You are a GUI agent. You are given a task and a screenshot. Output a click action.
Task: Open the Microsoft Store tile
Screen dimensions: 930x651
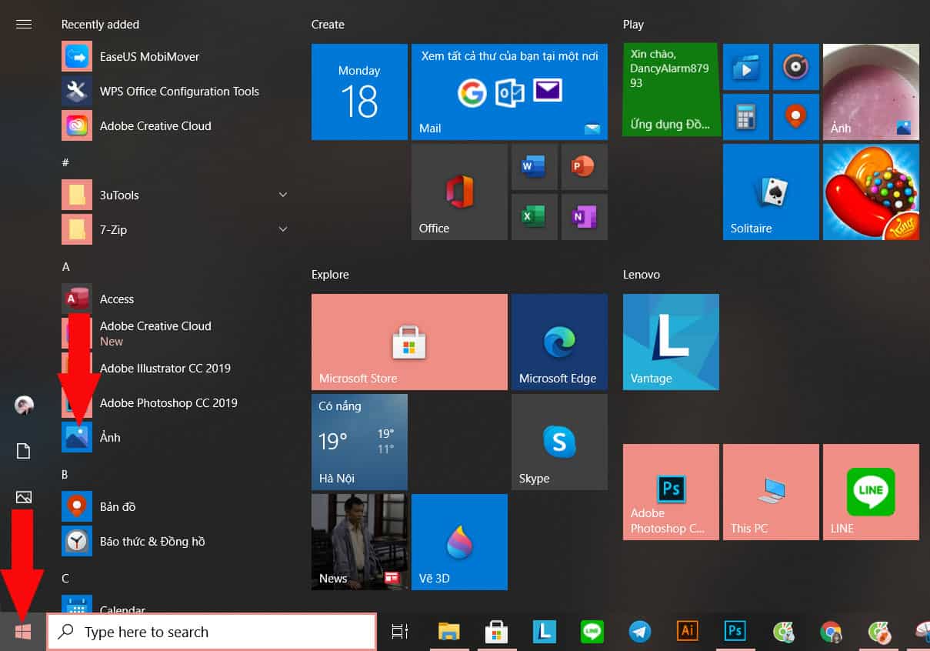click(409, 342)
